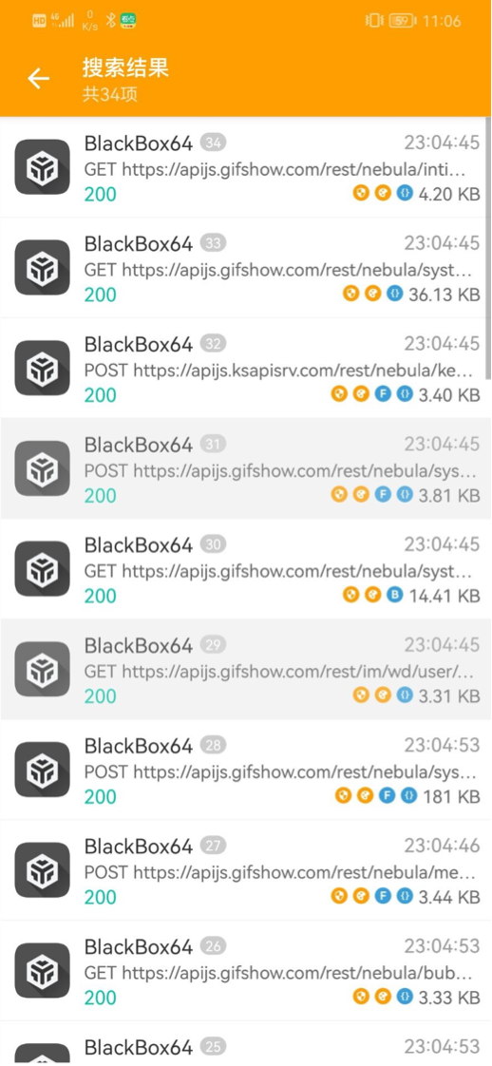The image size is (492, 1066).
Task: Open the GET rest/nebula/bub… request
Action: 246,970
